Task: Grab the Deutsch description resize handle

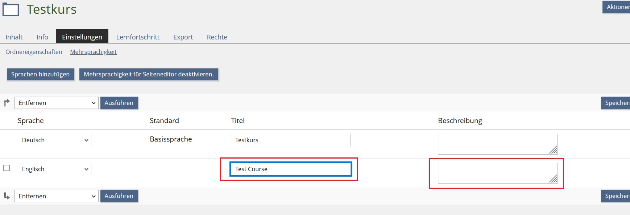Action: [553, 150]
